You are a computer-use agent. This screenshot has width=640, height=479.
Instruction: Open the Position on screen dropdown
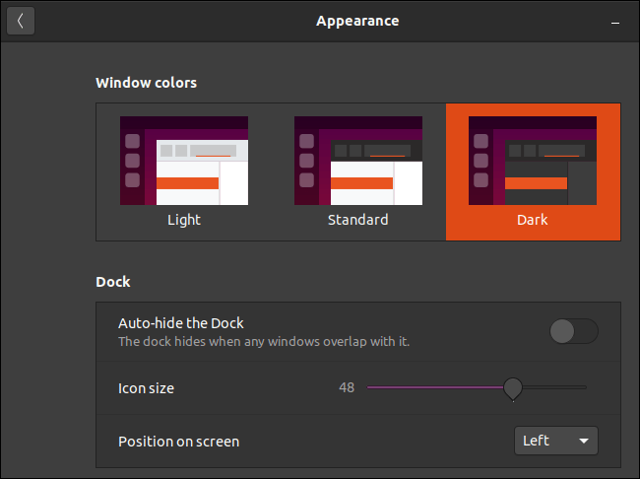click(555, 441)
